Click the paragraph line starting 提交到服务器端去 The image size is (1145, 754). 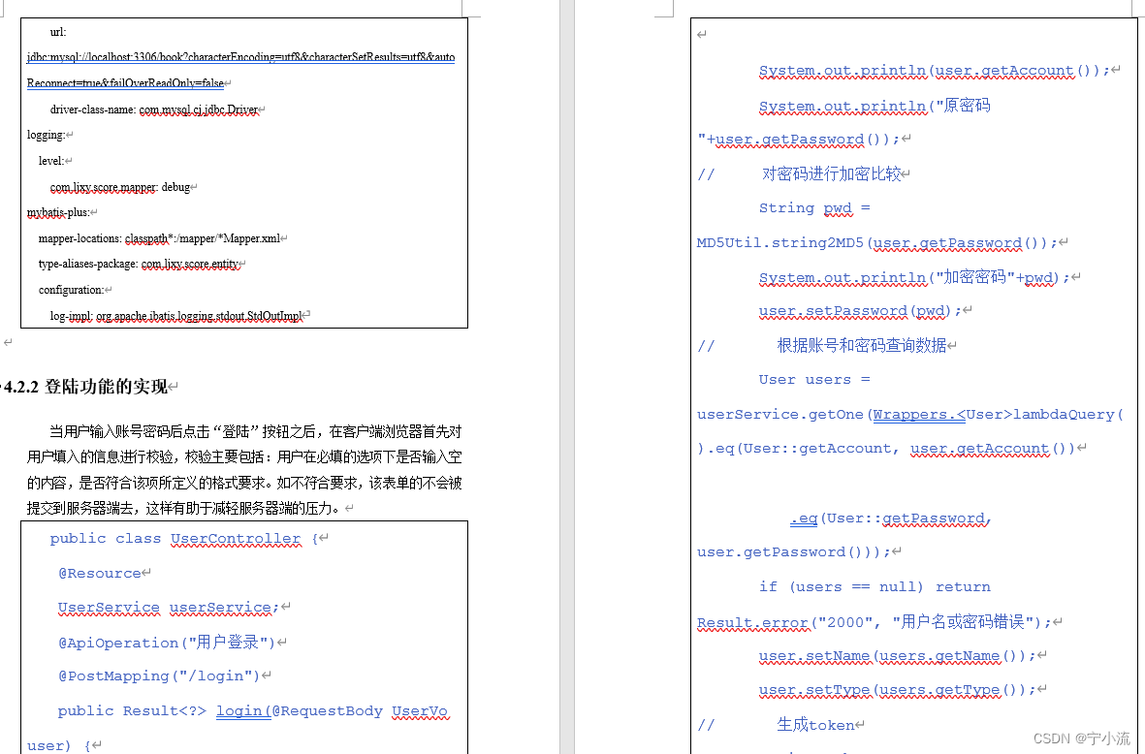pyautogui.click(x=184, y=508)
